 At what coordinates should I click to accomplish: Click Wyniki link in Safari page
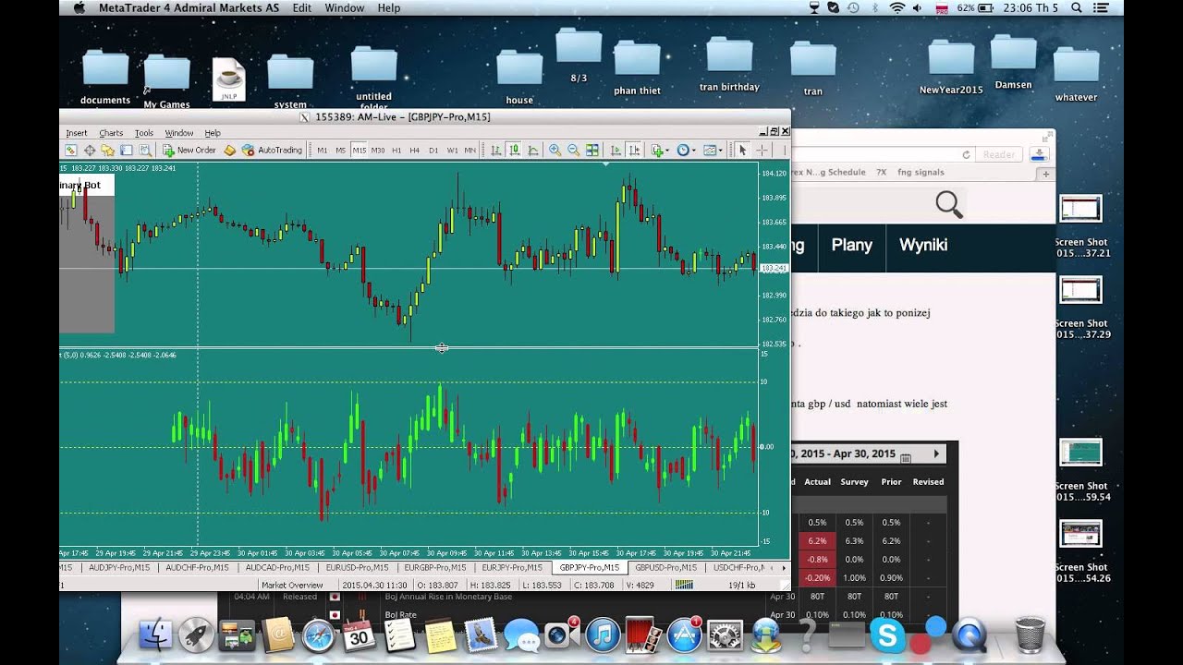[923, 245]
